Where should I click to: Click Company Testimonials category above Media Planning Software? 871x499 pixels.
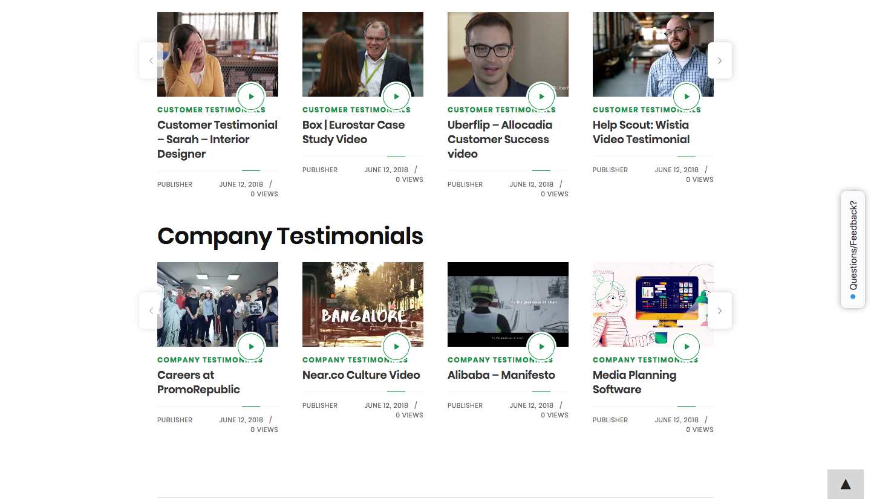[645, 360]
